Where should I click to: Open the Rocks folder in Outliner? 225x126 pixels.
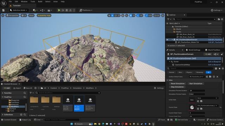179,32
